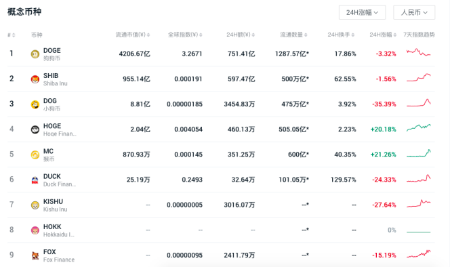The height and width of the screenshot is (267, 450).
Task: Click SHIB market cap 955.14亿
Action: (137, 79)
